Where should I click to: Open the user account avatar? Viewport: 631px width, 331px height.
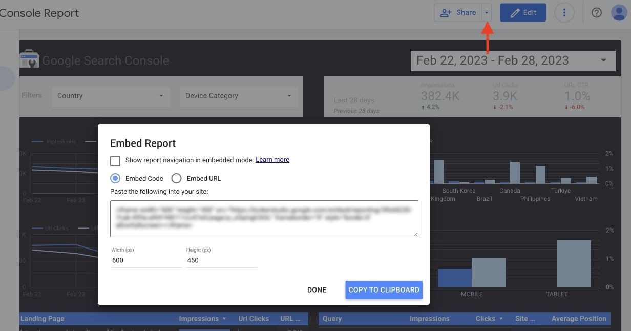tap(620, 13)
